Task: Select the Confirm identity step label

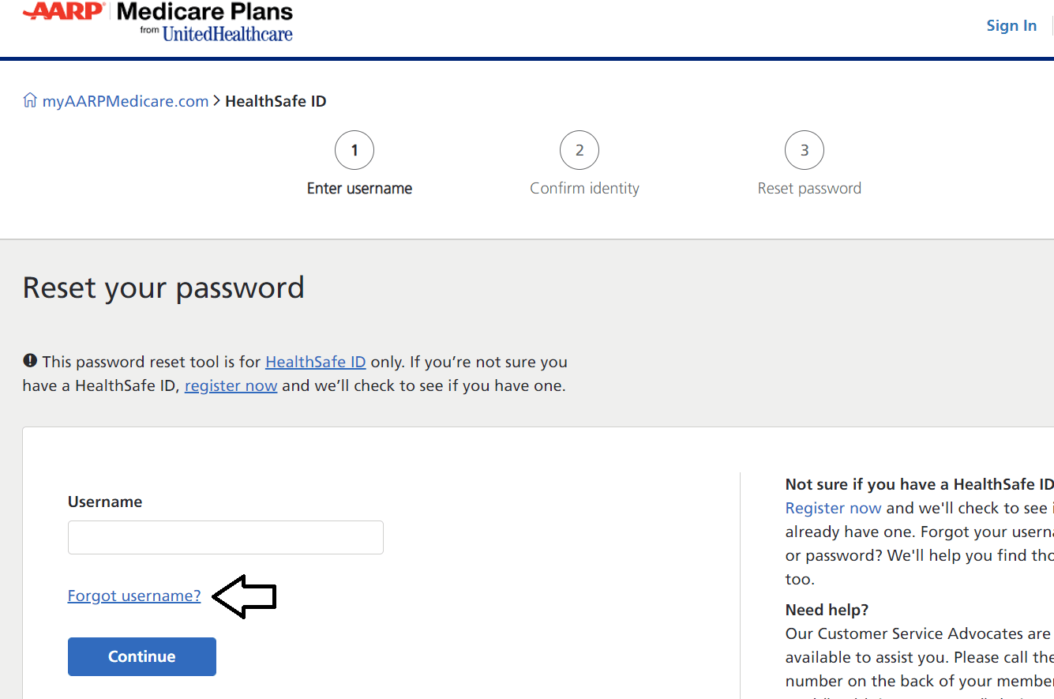Action: tap(584, 188)
